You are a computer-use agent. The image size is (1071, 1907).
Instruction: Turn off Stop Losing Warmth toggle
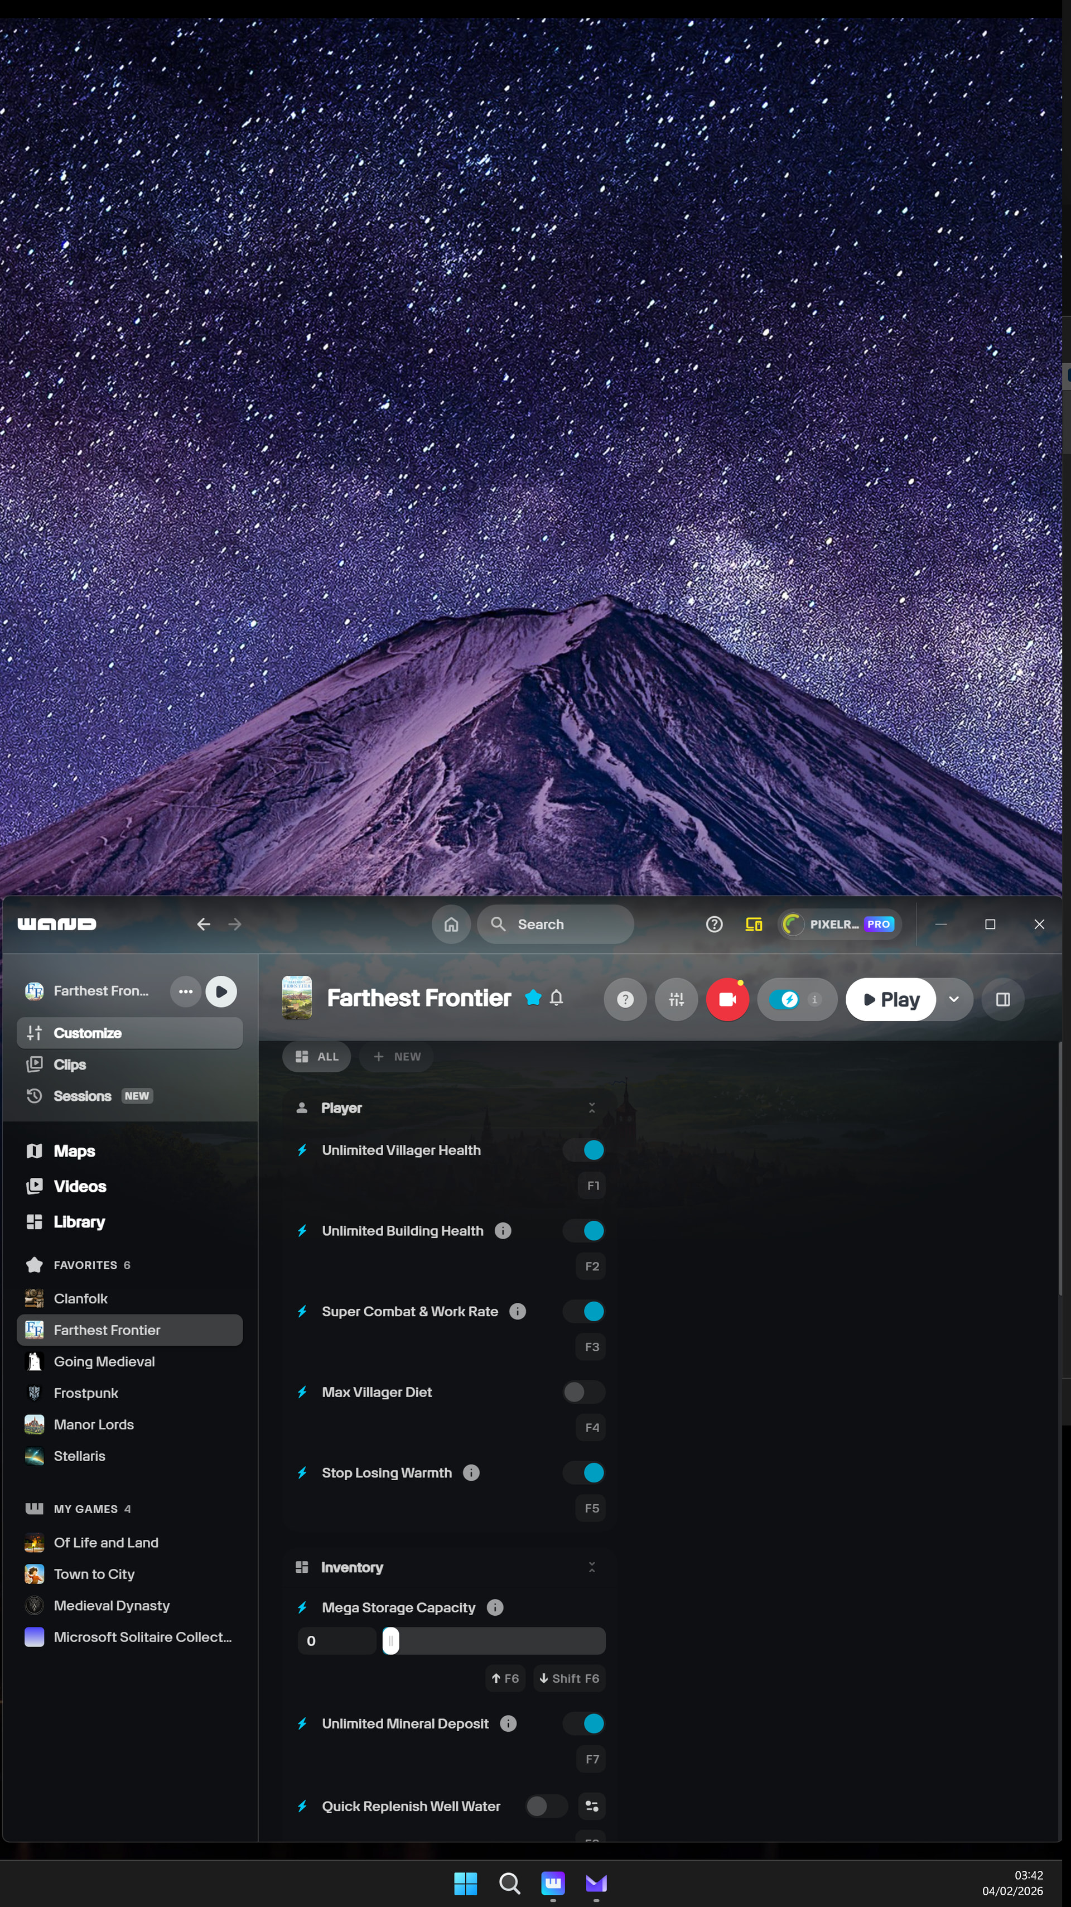tap(584, 1472)
